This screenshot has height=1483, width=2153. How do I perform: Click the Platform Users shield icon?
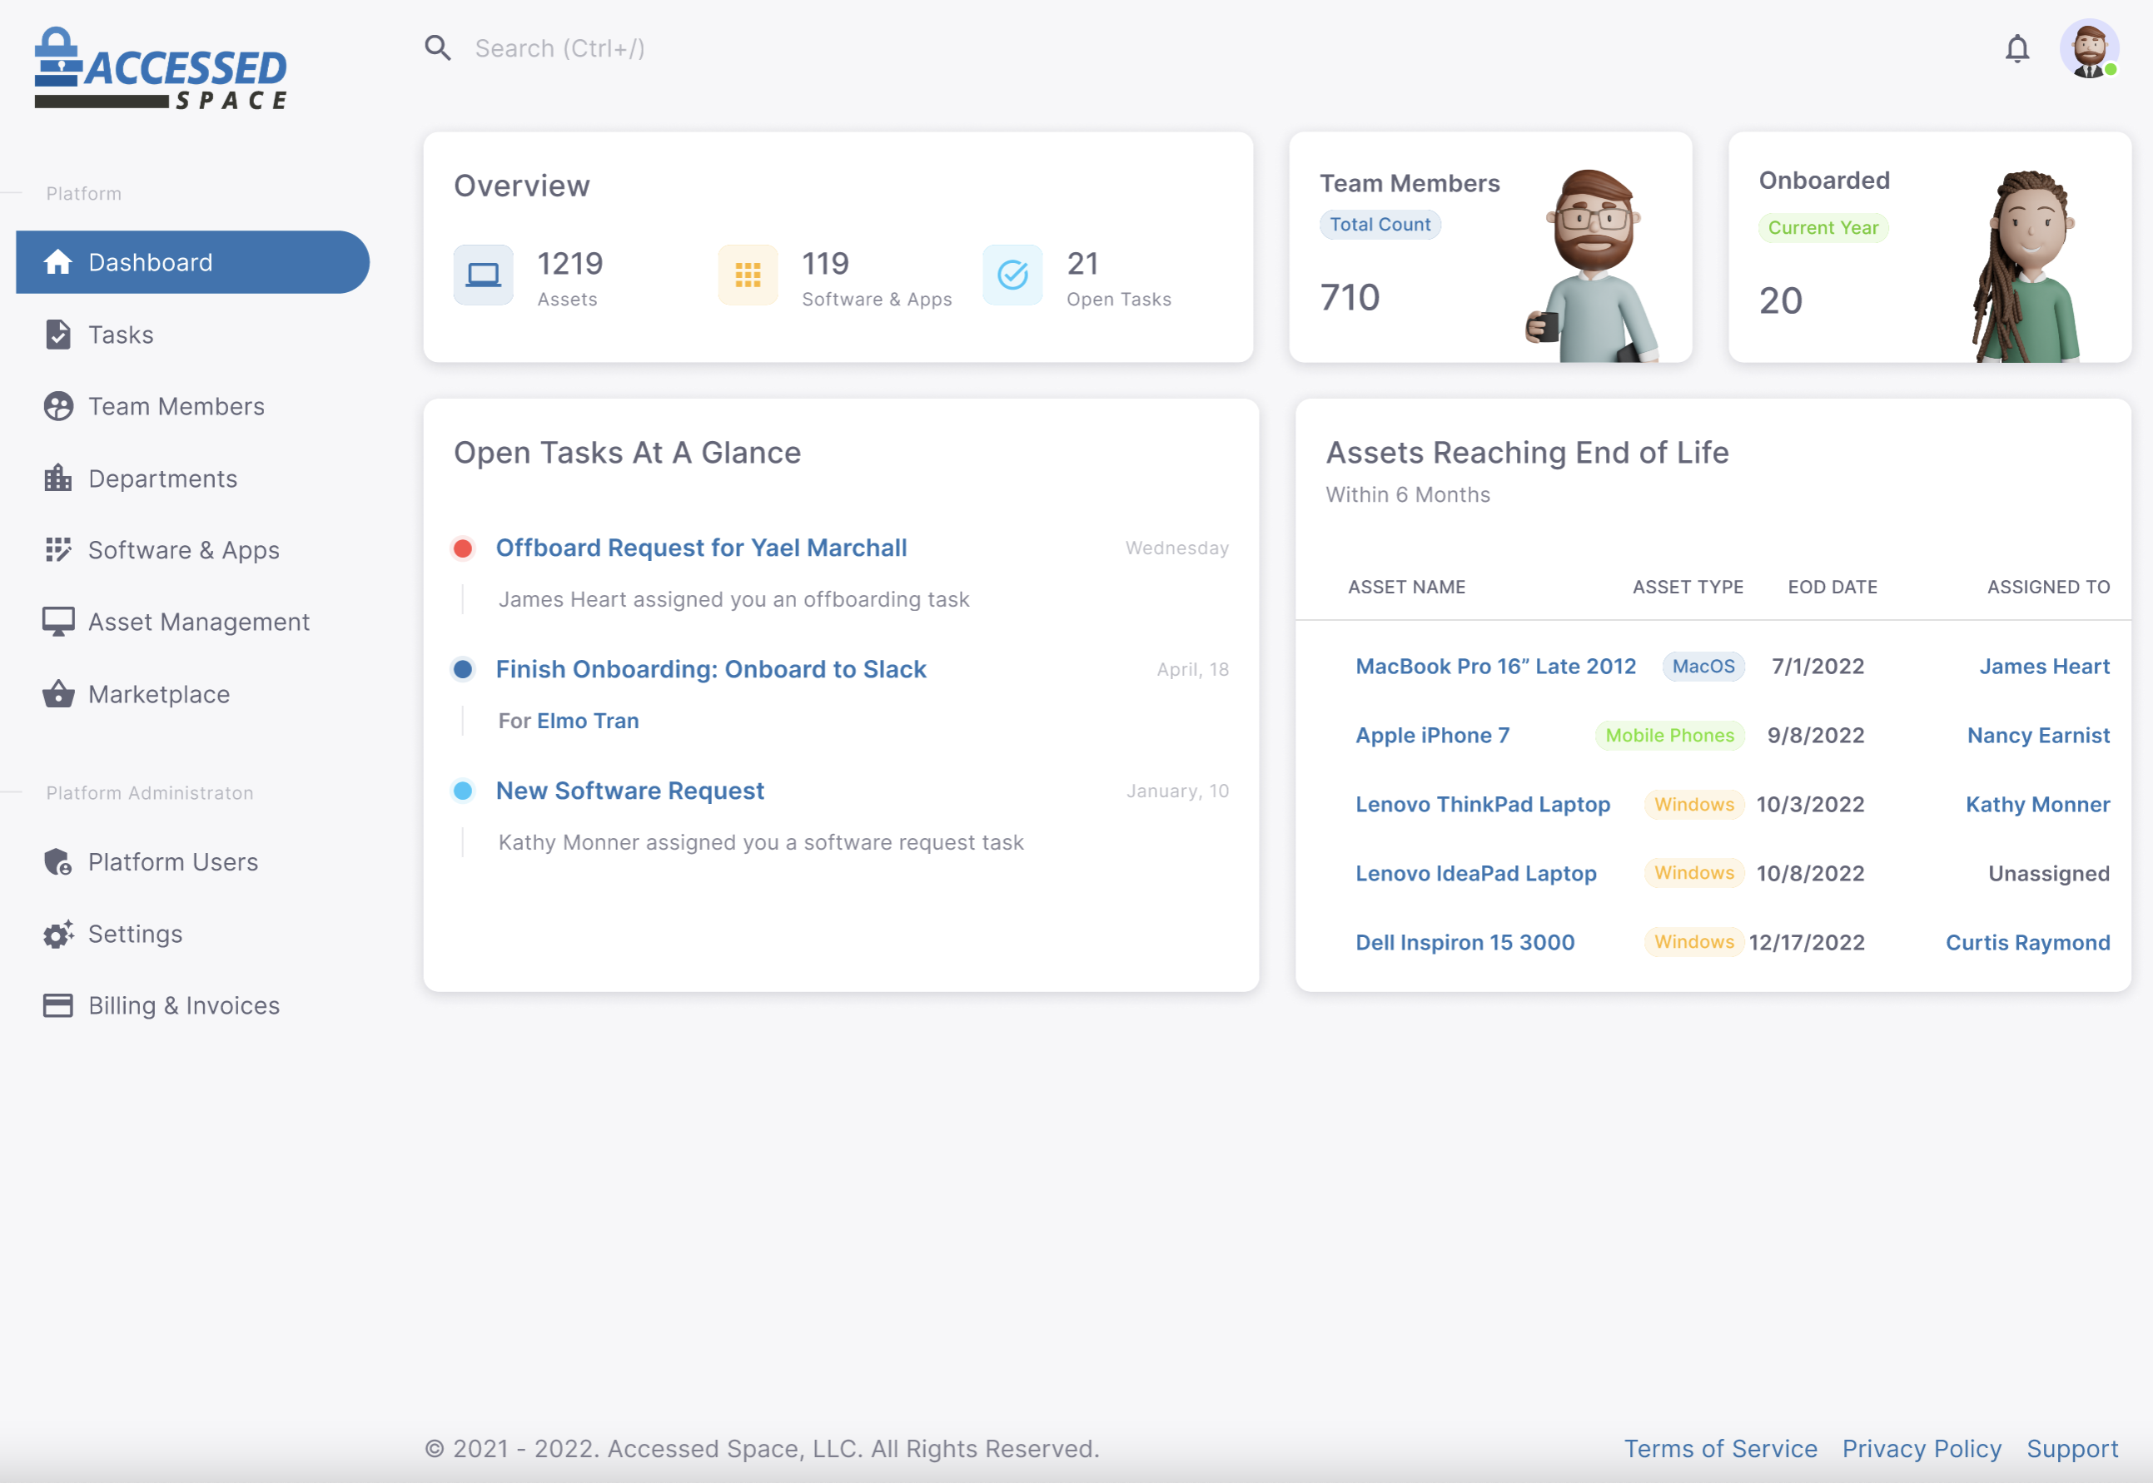pos(57,862)
